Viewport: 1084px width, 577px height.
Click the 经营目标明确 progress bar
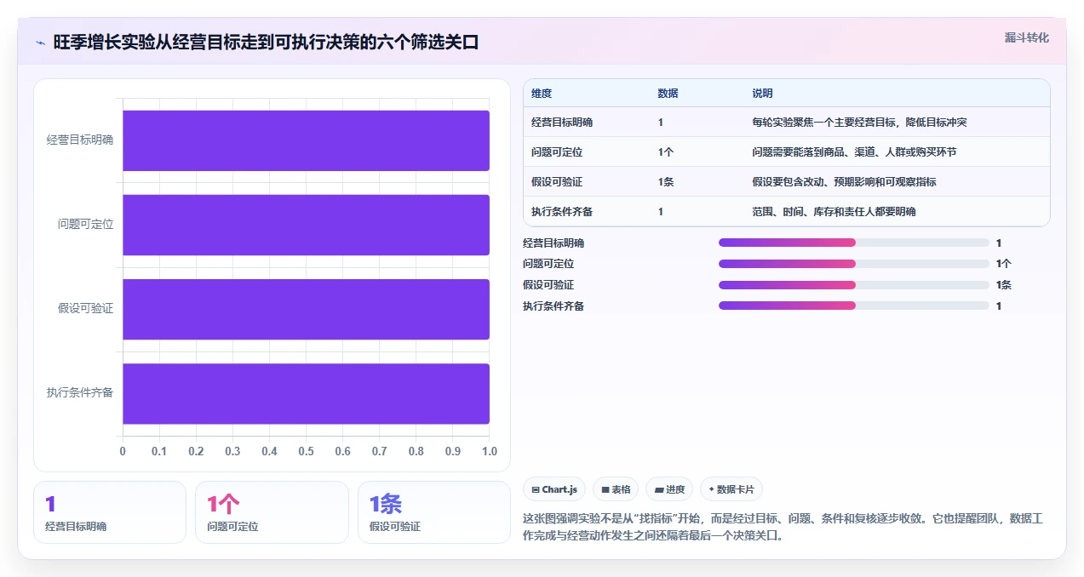click(x=854, y=243)
